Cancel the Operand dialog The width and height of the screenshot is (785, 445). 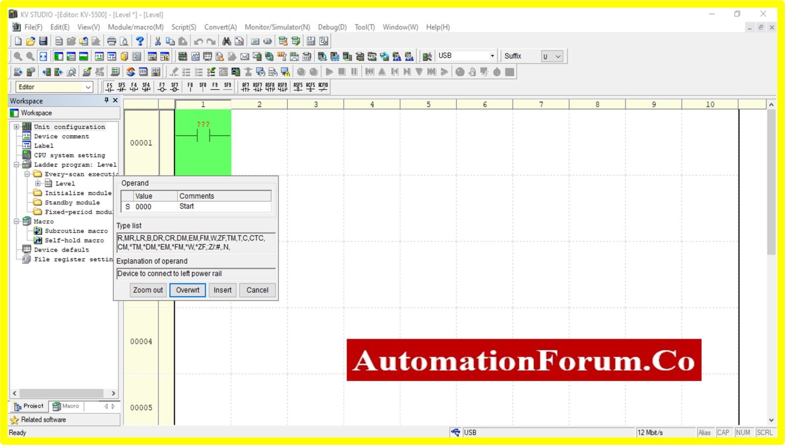257,290
